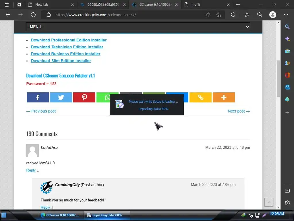This screenshot has height=221, width=294.
Task: Click the feather pen tray icon
Action: [x=264, y=215]
